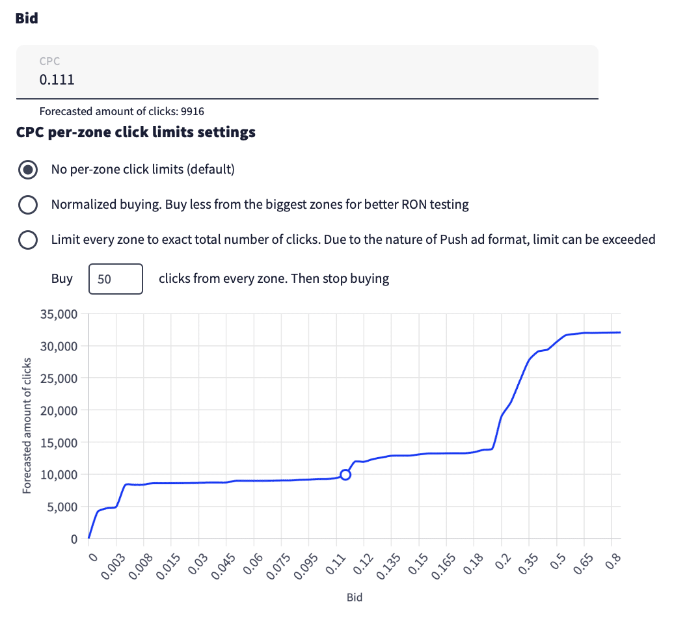Click the 0.5 bid axis label
The image size is (700, 623).
point(557,561)
